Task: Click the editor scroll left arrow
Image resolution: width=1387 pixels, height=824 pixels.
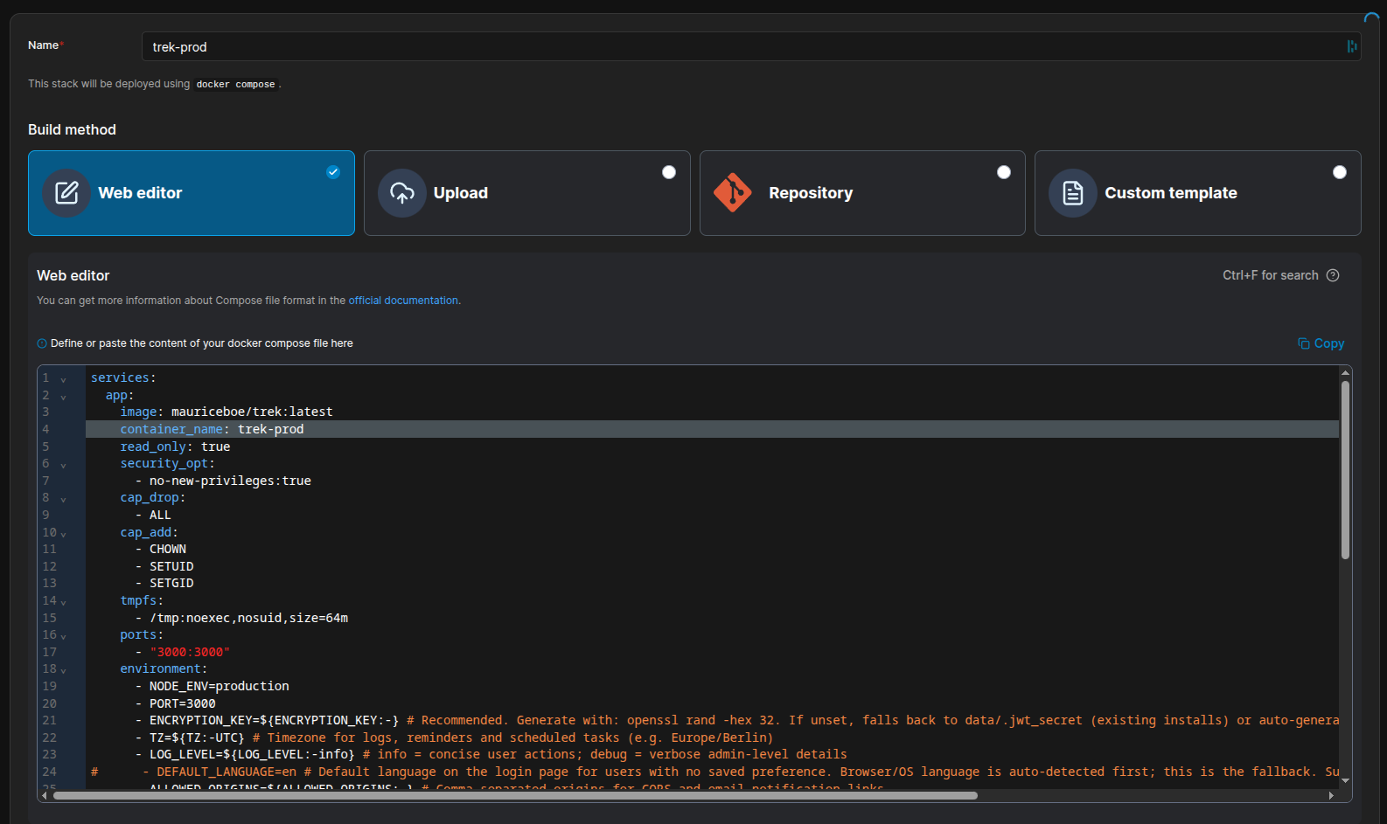Action: pyautogui.click(x=45, y=795)
